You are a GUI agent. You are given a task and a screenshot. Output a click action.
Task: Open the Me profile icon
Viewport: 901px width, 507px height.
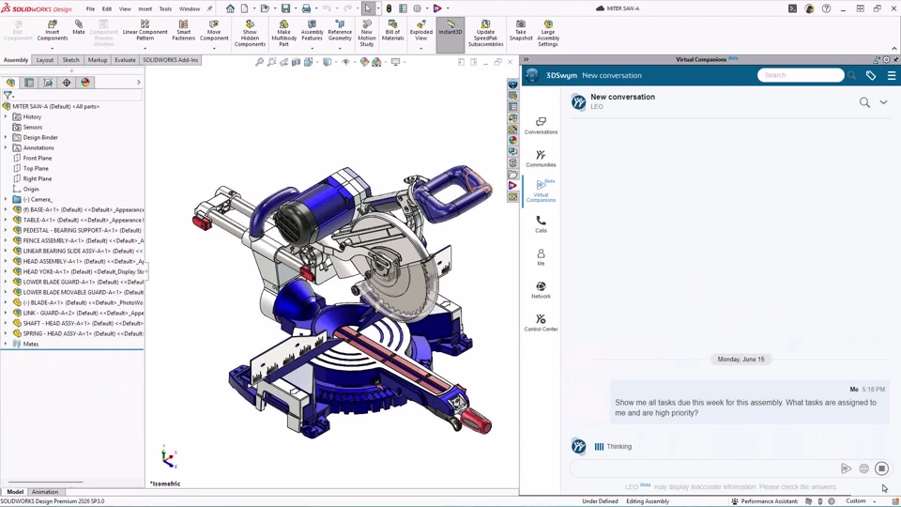point(541,257)
